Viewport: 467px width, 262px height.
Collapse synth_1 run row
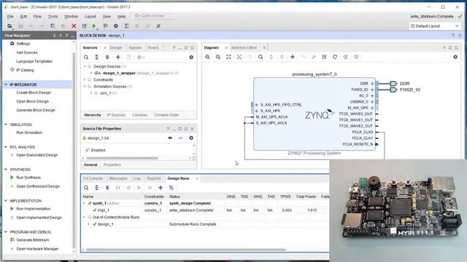[85, 203]
